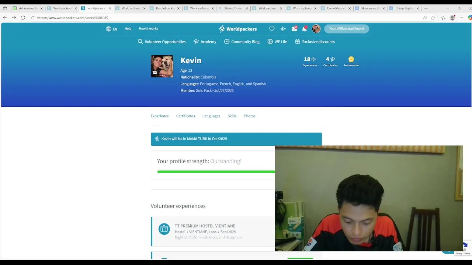The height and width of the screenshot is (265, 472).
Task: Open the Community Blog menu item
Action: coord(242,42)
